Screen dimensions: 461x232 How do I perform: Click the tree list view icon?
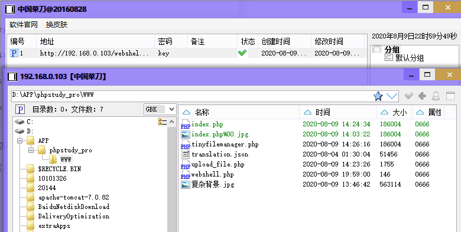[163, 122]
